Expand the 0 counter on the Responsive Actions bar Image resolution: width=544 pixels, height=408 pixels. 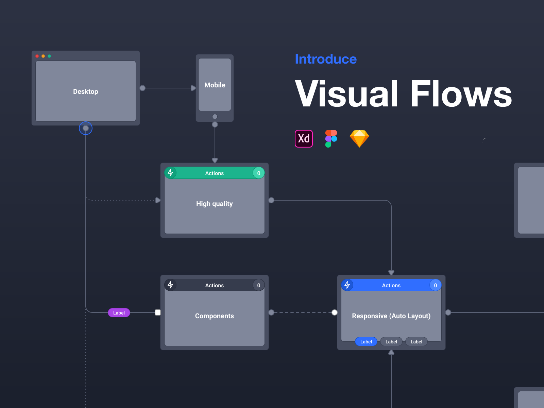pos(435,285)
